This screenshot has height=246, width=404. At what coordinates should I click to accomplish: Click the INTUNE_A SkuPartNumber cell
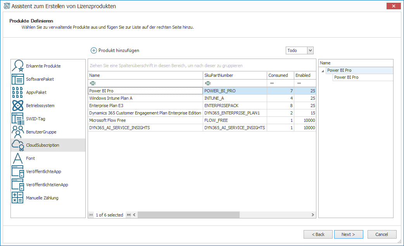pos(235,98)
